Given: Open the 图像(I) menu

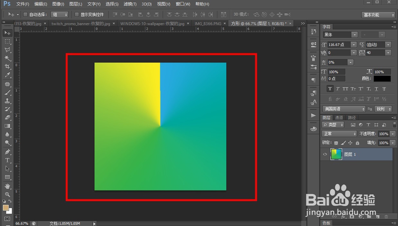Looking at the screenshot, I should [58, 4].
